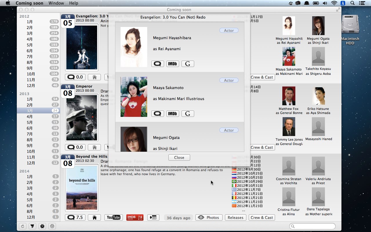Screen dimensions: 371x232
Task: Click the 'Emperor' movie title
Action: pyautogui.click(x=84, y=86)
